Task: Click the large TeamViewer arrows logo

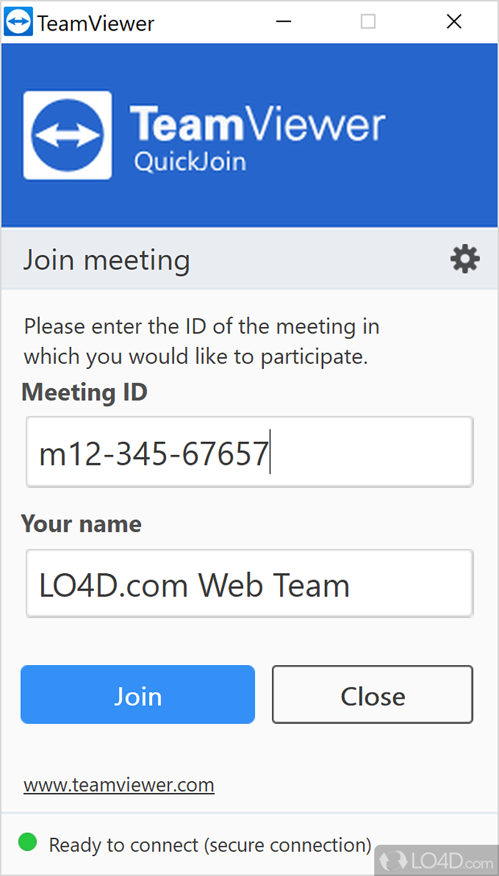Action: pyautogui.click(x=67, y=135)
